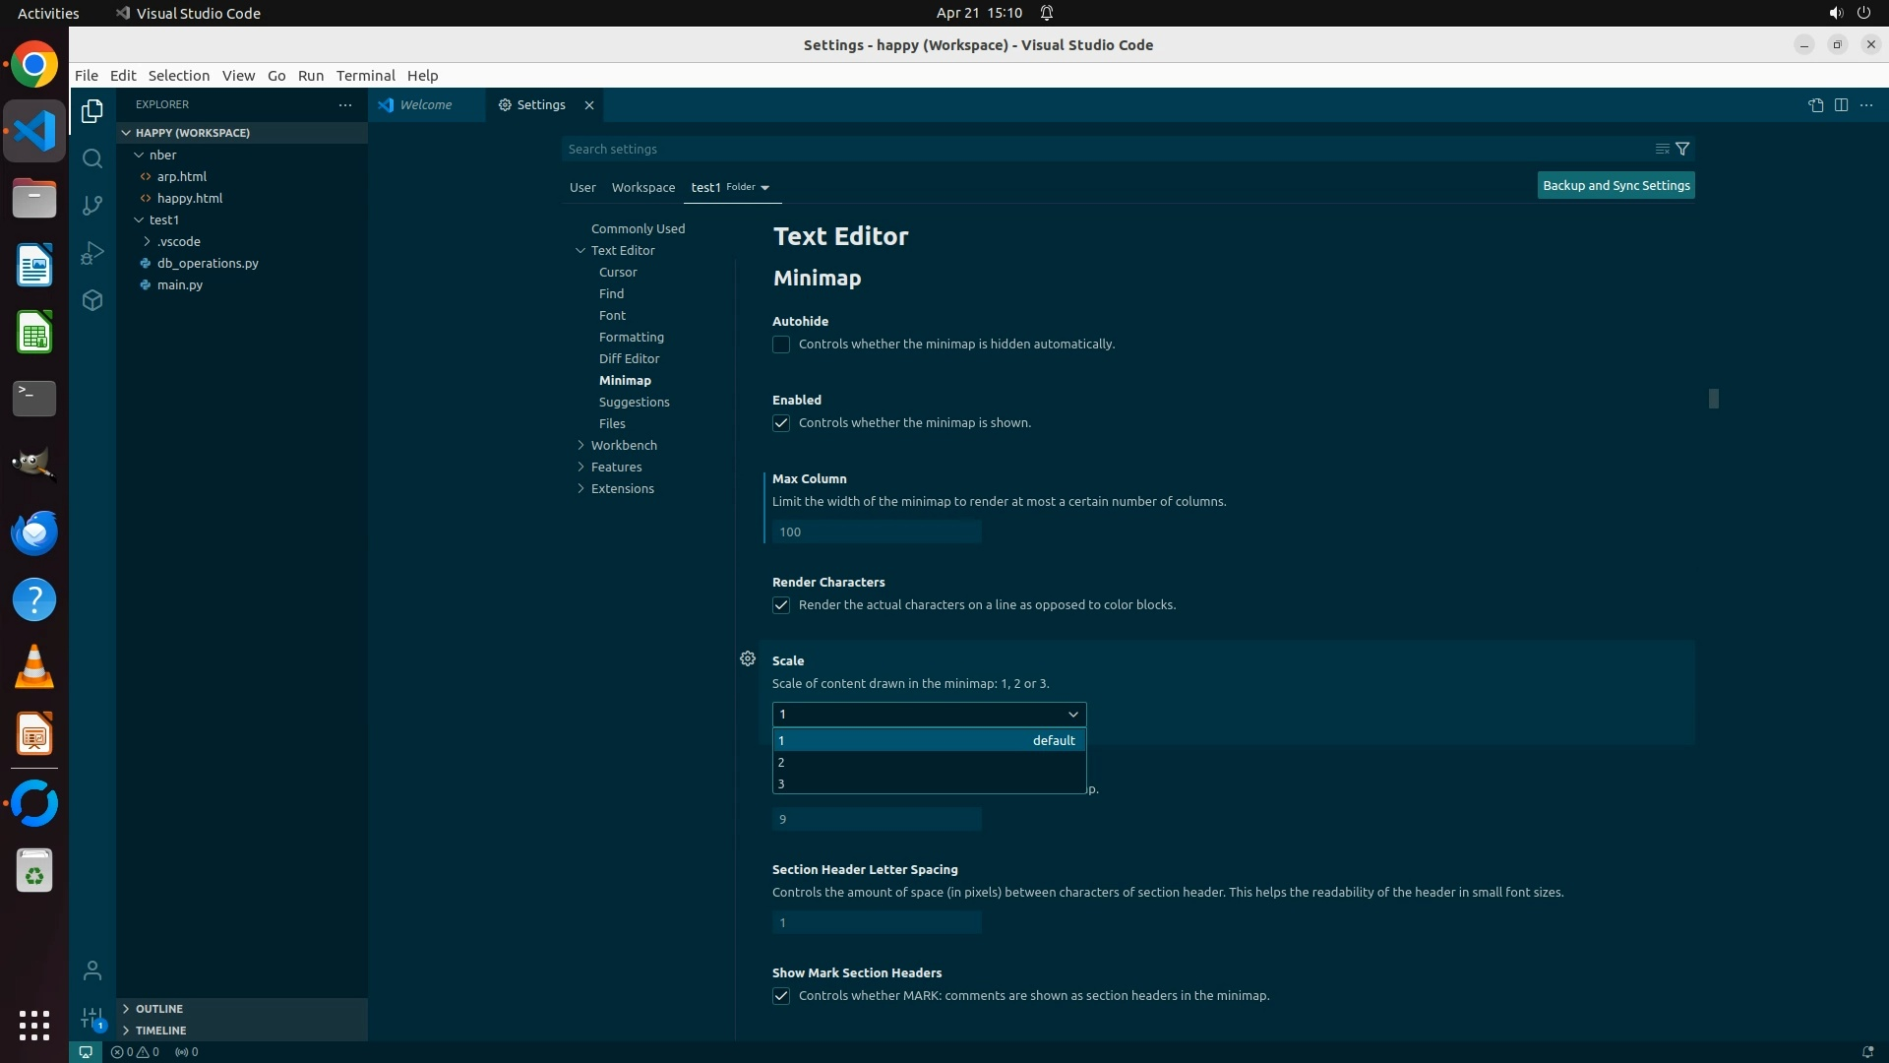Click Backup and Sync Settings button

tap(1615, 185)
